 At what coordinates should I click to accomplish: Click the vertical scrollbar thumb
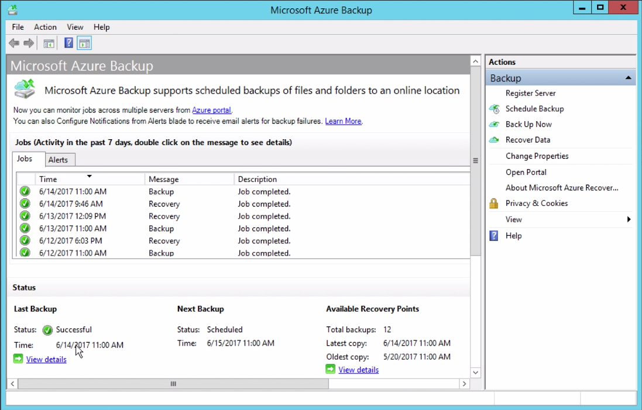point(475,161)
